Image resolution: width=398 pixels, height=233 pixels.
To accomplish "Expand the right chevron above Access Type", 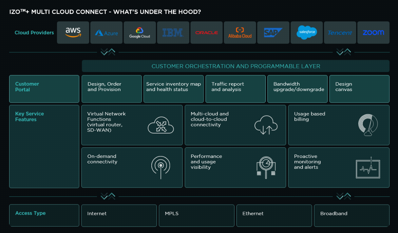I will coord(344,196).
